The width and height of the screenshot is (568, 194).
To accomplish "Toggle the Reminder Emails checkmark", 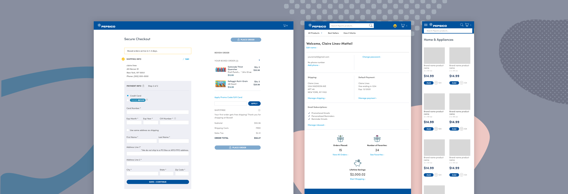I will [x=309, y=119].
